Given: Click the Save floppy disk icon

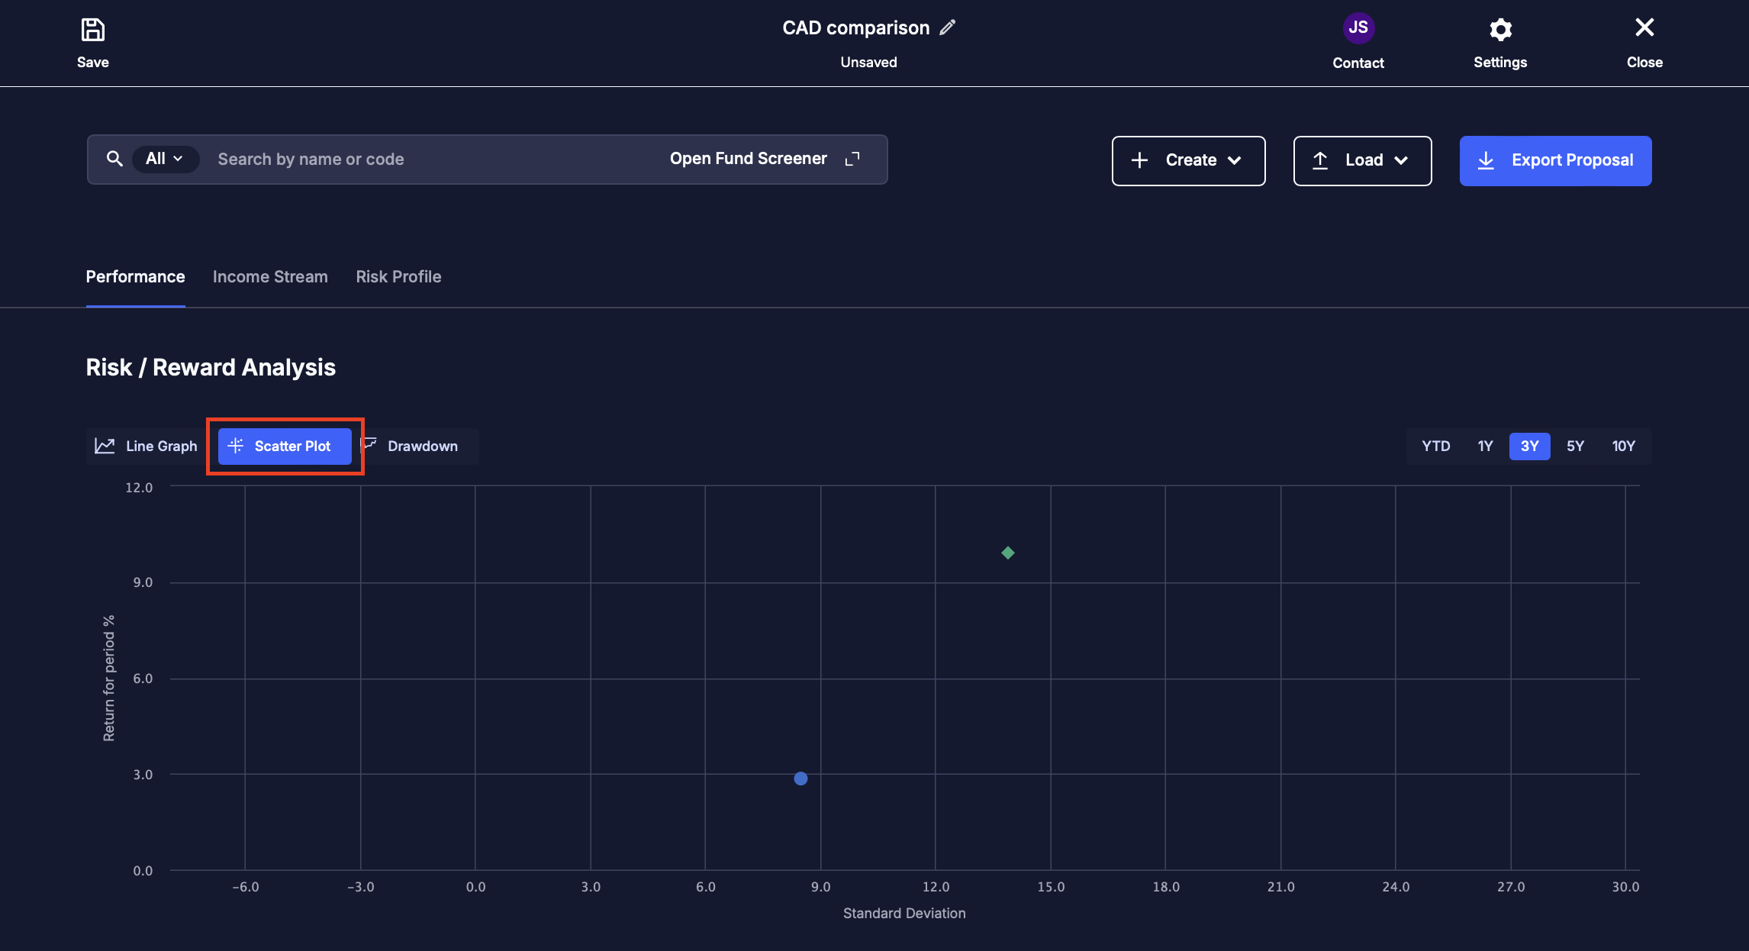Looking at the screenshot, I should pos(92,30).
